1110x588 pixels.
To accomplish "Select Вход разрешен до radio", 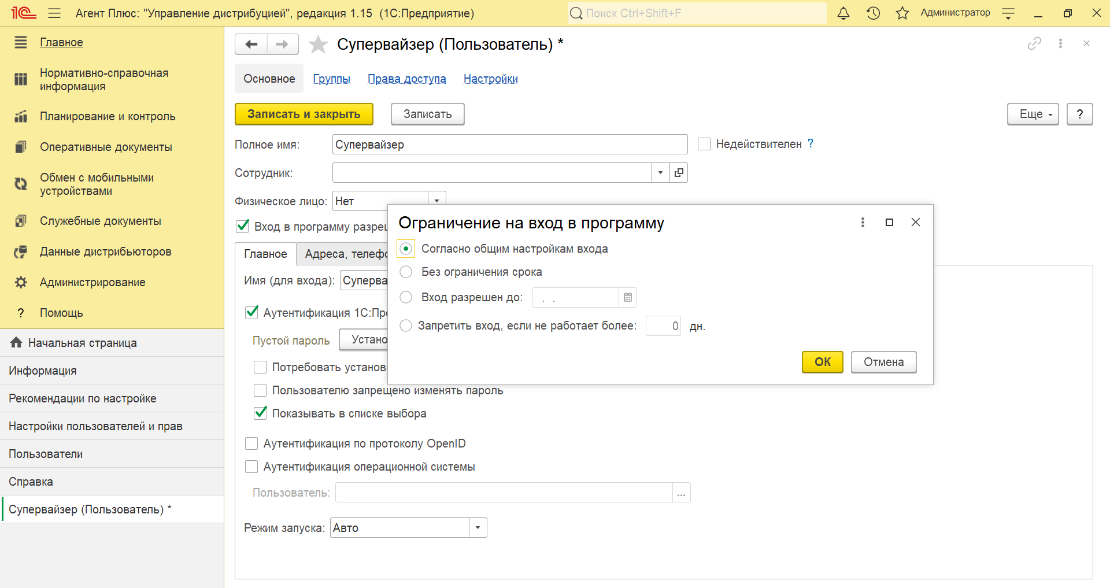I will [406, 297].
